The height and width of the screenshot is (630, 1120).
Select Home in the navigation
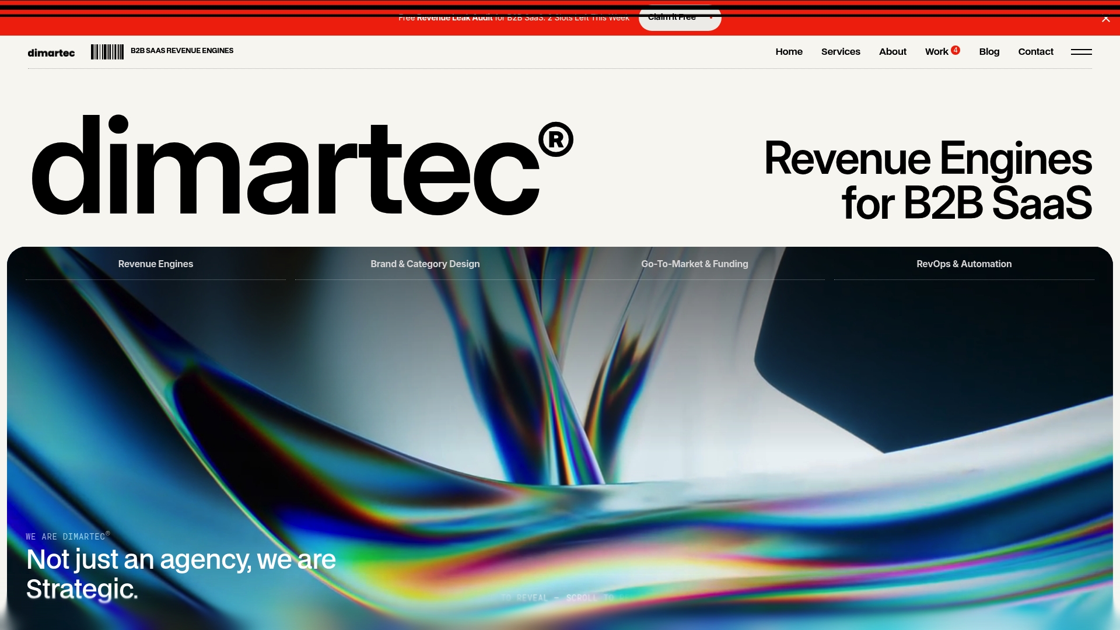tap(789, 52)
